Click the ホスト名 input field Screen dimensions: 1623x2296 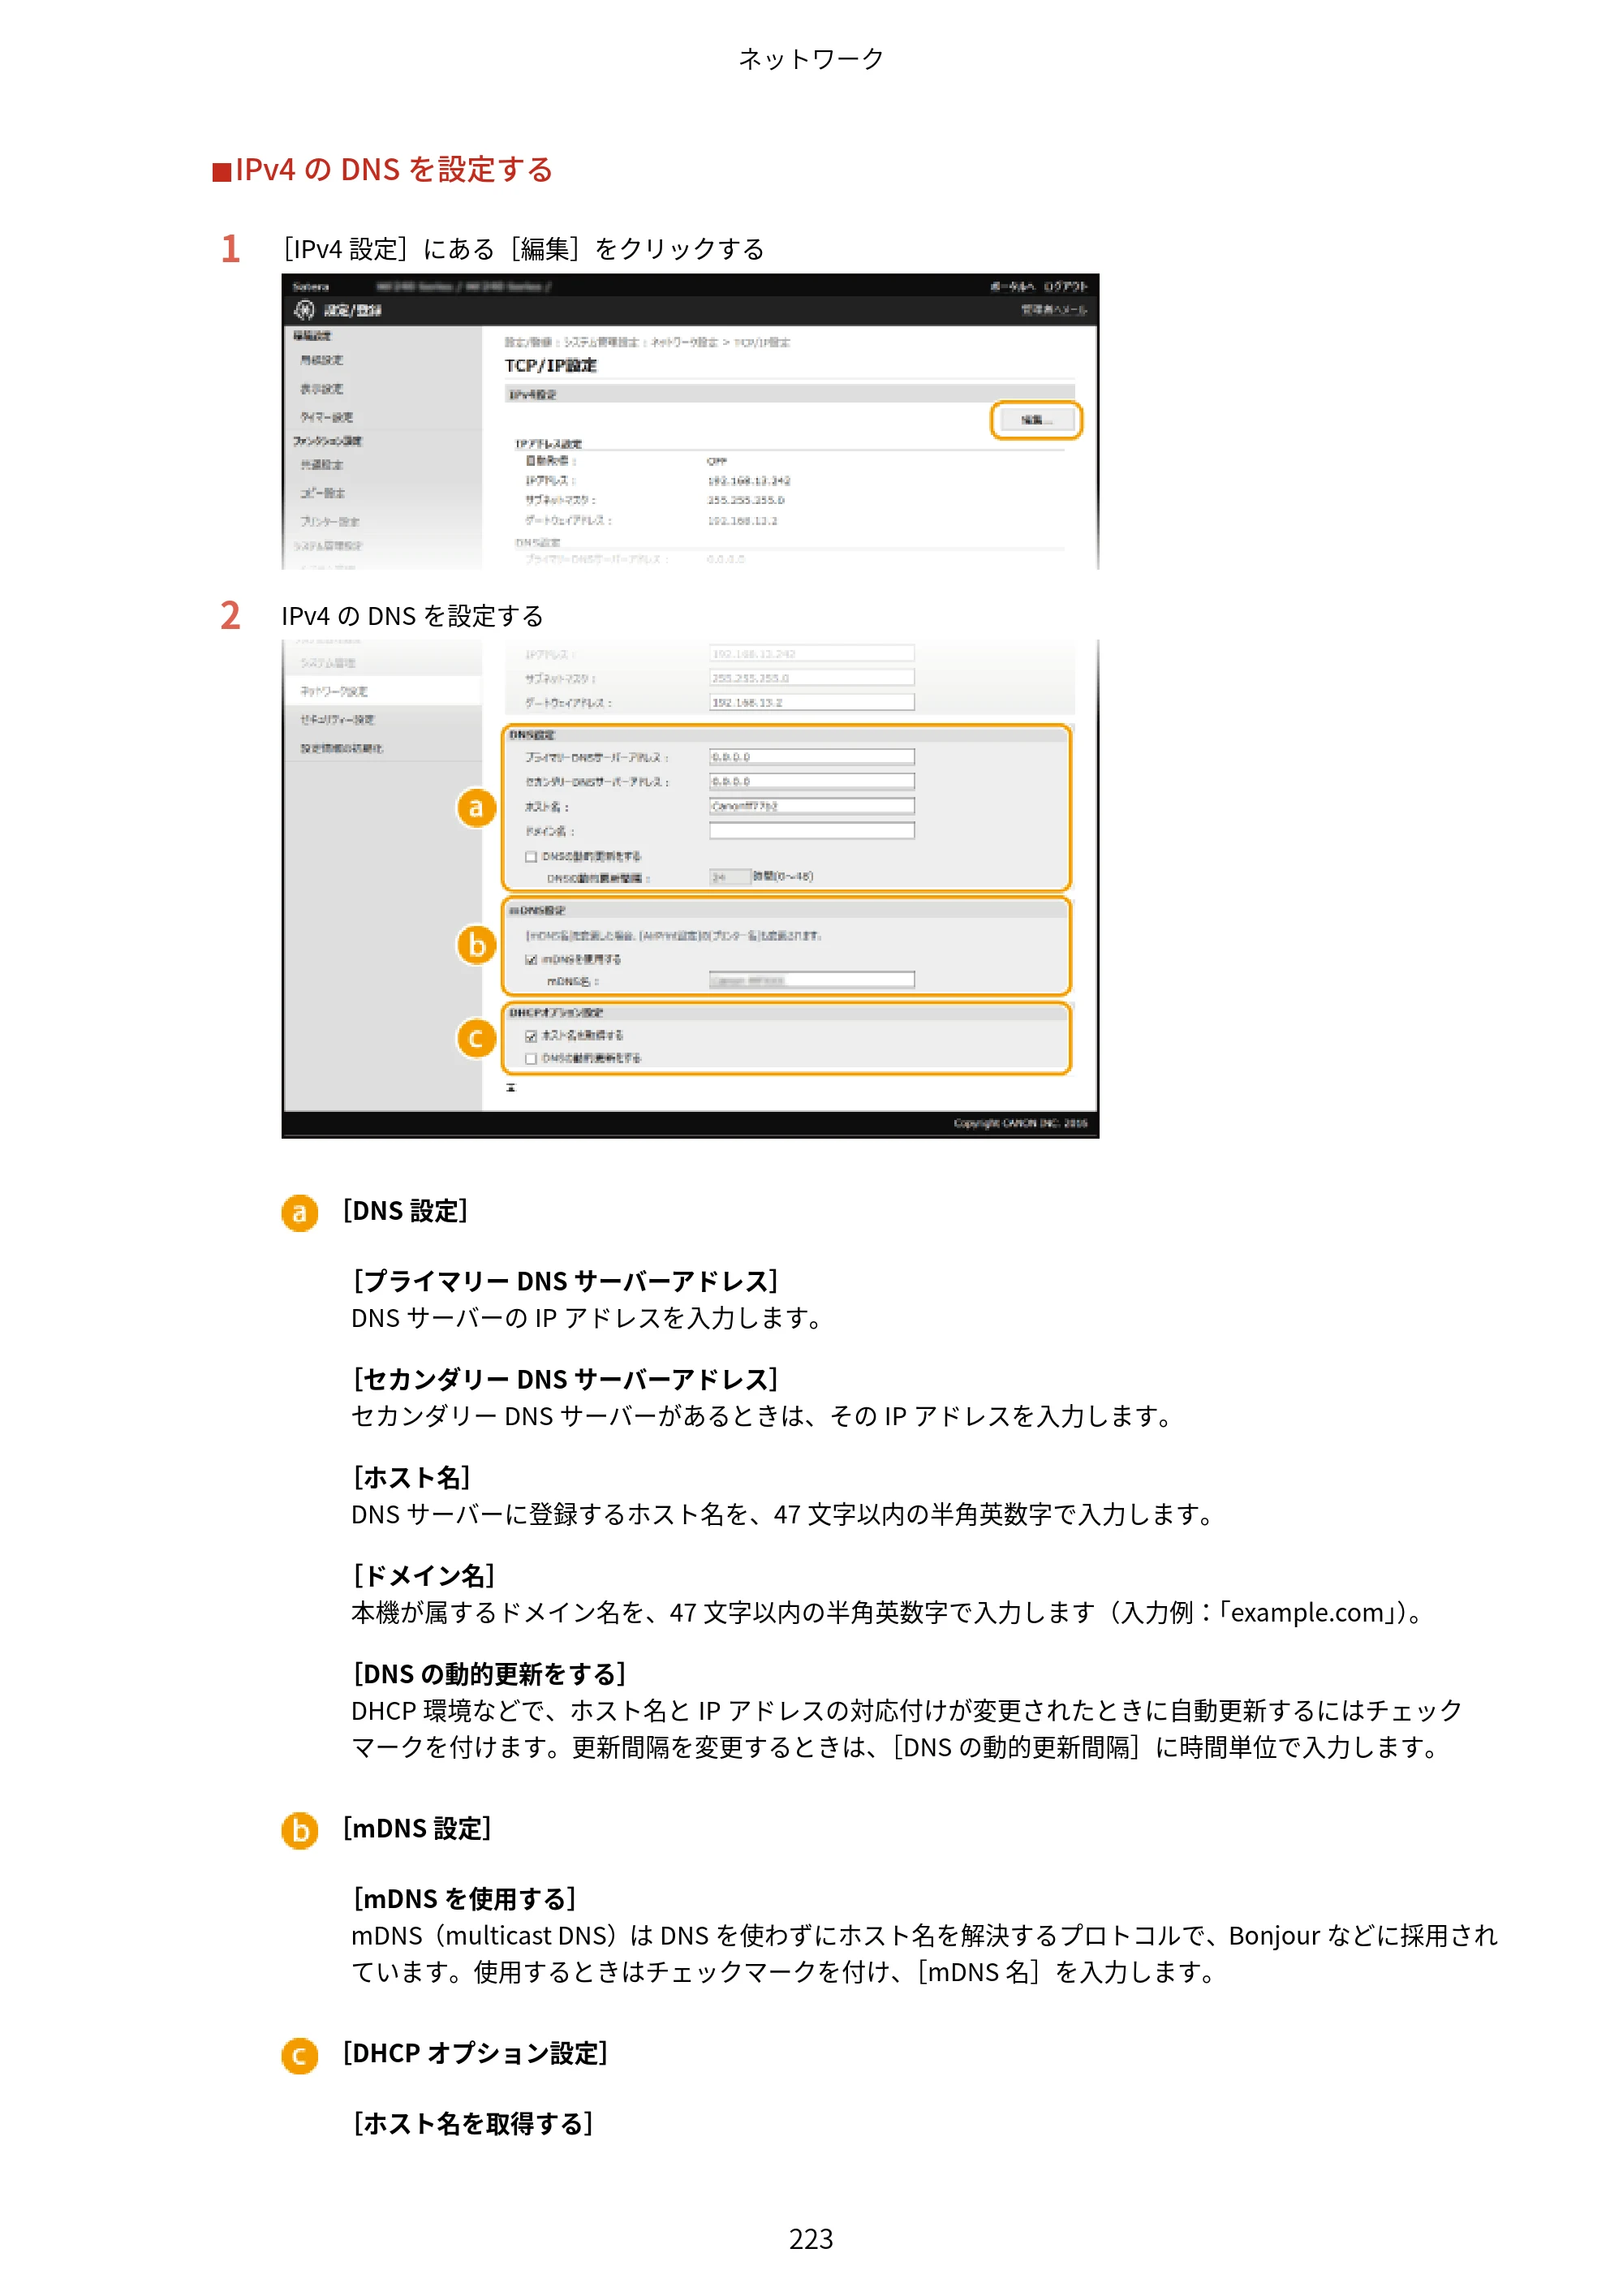point(812,806)
